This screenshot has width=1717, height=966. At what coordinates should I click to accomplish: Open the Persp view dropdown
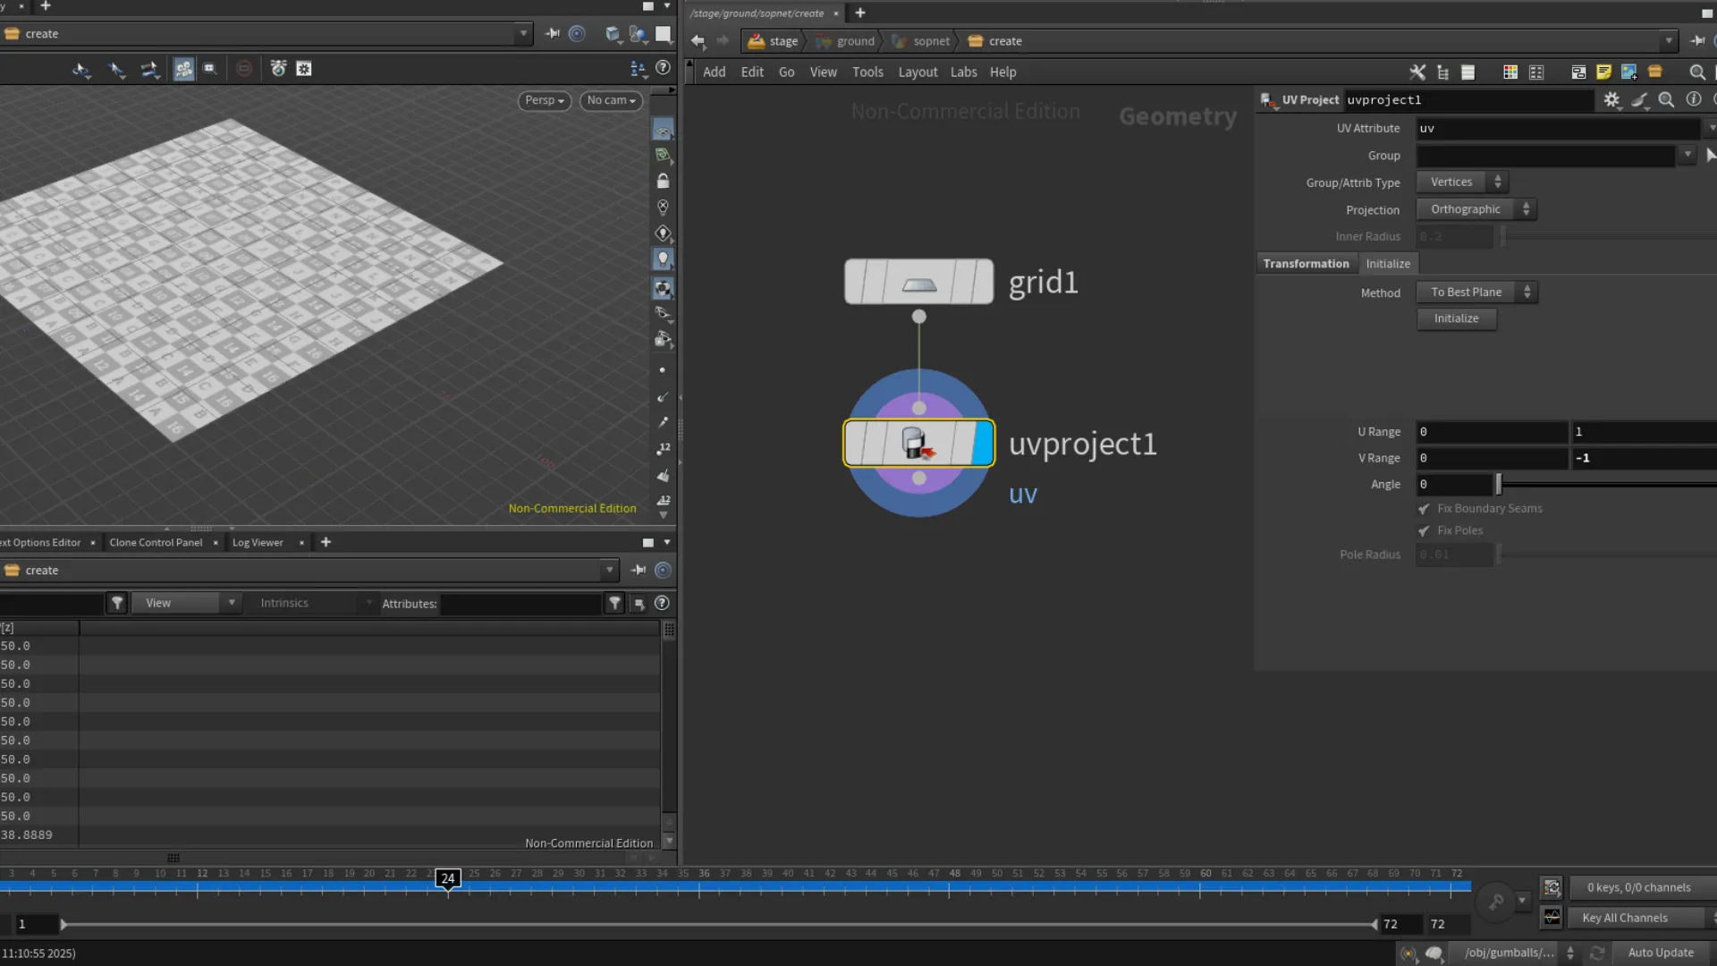[x=544, y=100]
